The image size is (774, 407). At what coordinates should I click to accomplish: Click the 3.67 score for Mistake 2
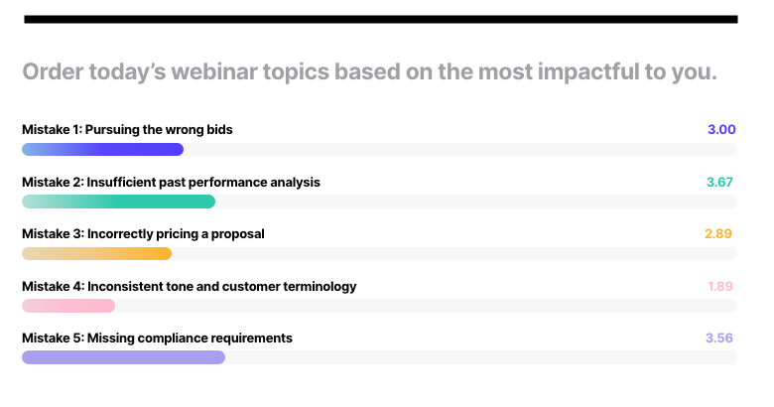point(718,182)
